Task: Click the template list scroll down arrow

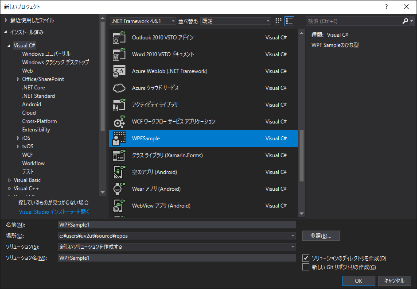Action: click(301, 213)
